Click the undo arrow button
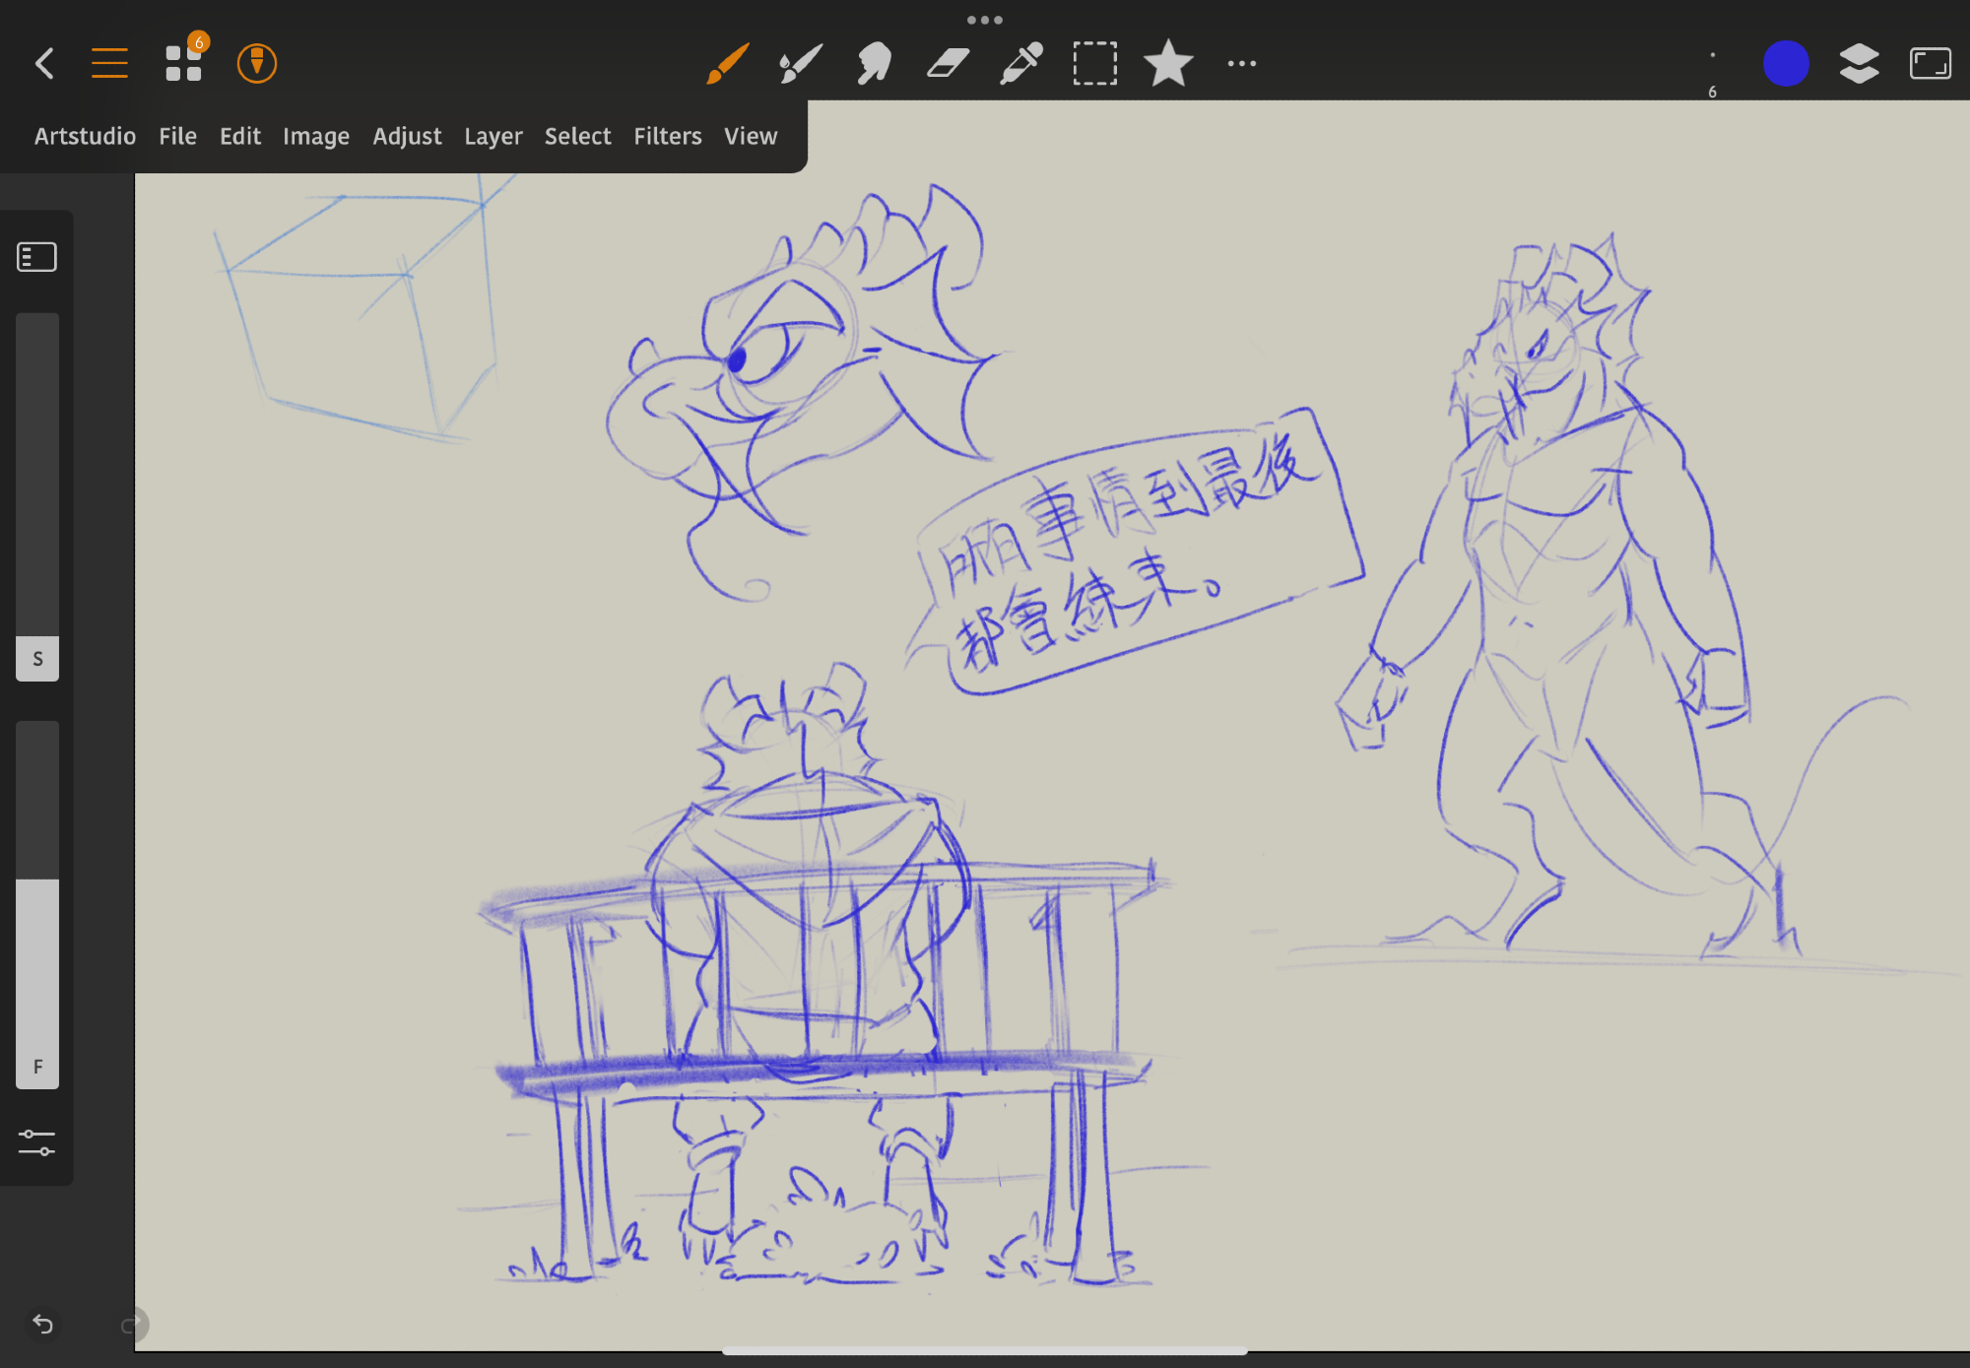The image size is (1970, 1368). [43, 1324]
